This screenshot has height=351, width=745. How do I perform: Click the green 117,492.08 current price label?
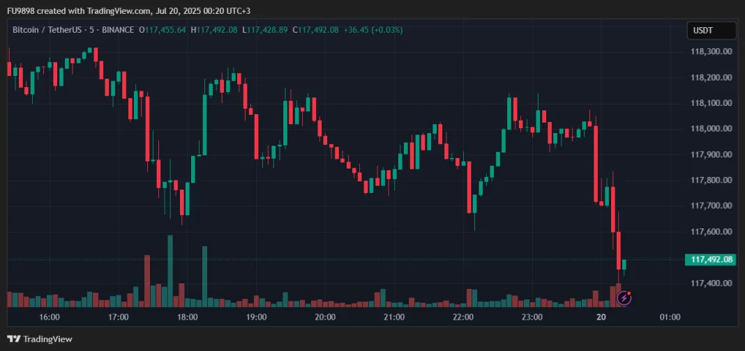coord(712,260)
